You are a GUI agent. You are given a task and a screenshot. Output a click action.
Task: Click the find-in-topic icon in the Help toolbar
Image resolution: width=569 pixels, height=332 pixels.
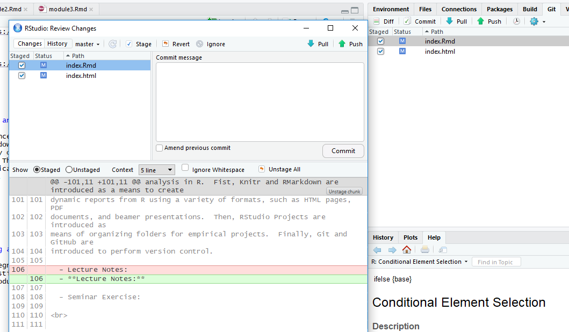pyautogui.click(x=443, y=250)
